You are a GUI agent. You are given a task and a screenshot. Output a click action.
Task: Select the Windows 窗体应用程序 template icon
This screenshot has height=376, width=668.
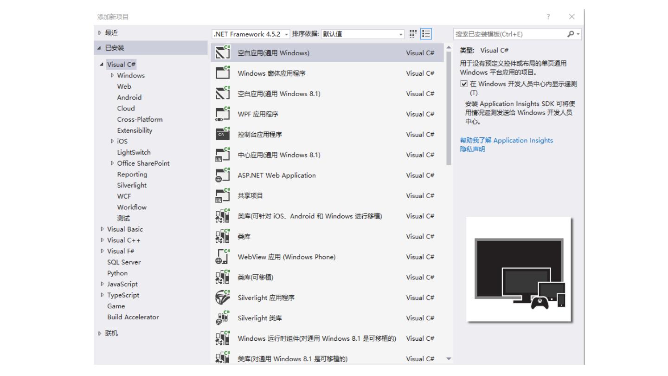pyautogui.click(x=224, y=73)
